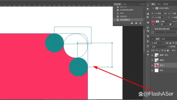Hide the 椭圆 1 拷贝 layer
Screen dimensions: 177x100
coord(152,55)
